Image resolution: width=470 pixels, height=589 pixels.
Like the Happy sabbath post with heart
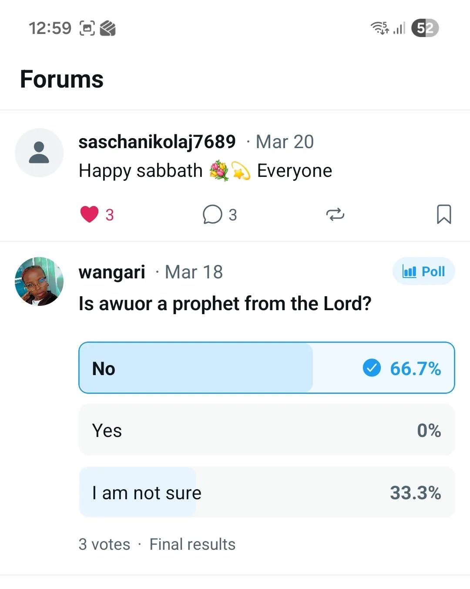(90, 214)
